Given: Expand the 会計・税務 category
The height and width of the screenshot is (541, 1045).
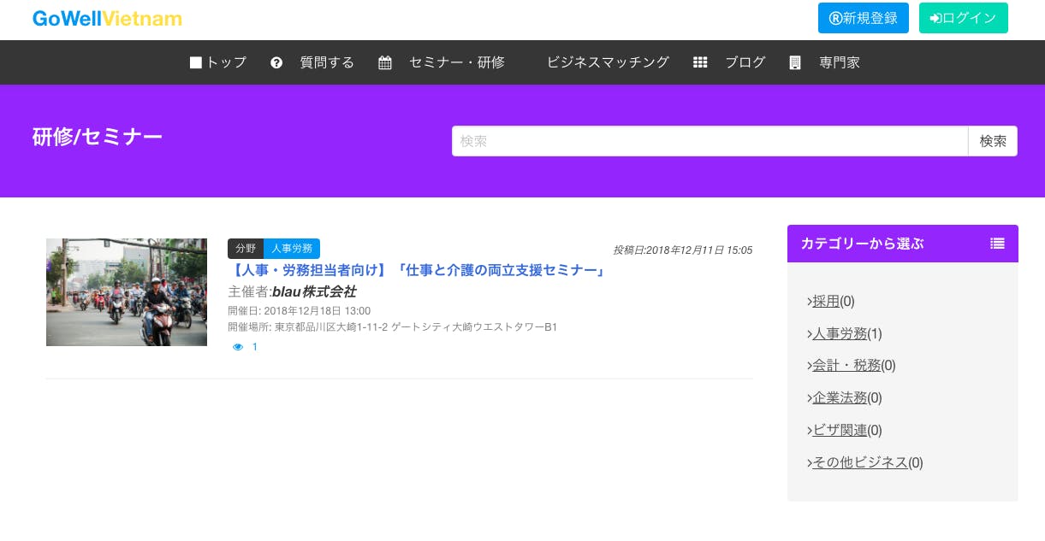Looking at the screenshot, I should point(846,365).
